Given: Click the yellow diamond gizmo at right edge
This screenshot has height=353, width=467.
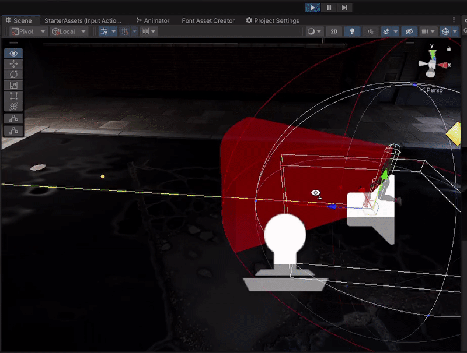Looking at the screenshot, I should (454, 133).
